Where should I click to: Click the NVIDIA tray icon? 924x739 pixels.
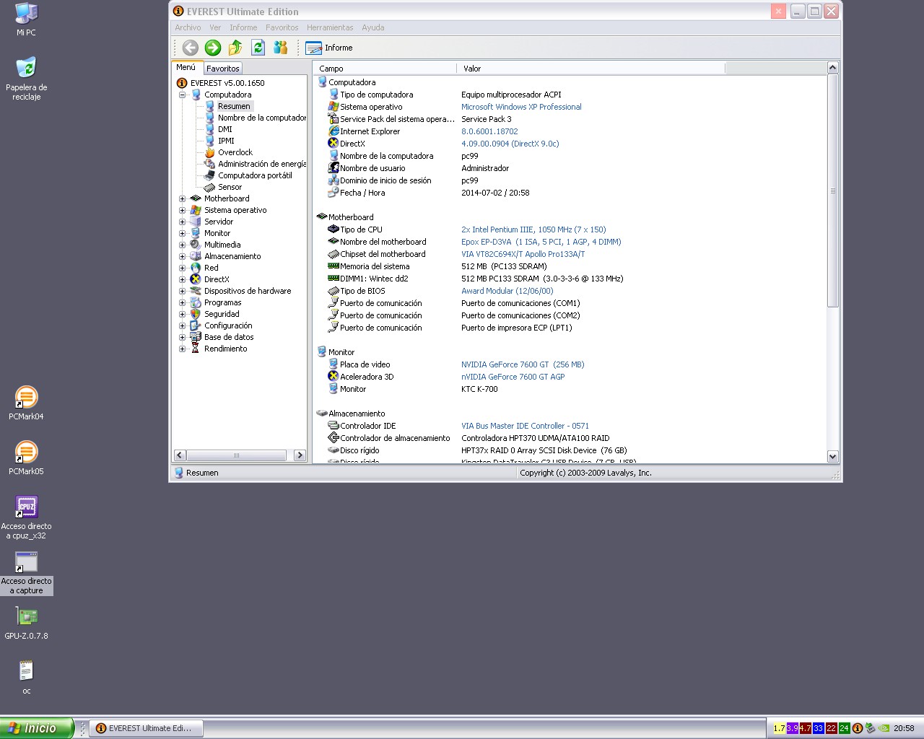(884, 728)
